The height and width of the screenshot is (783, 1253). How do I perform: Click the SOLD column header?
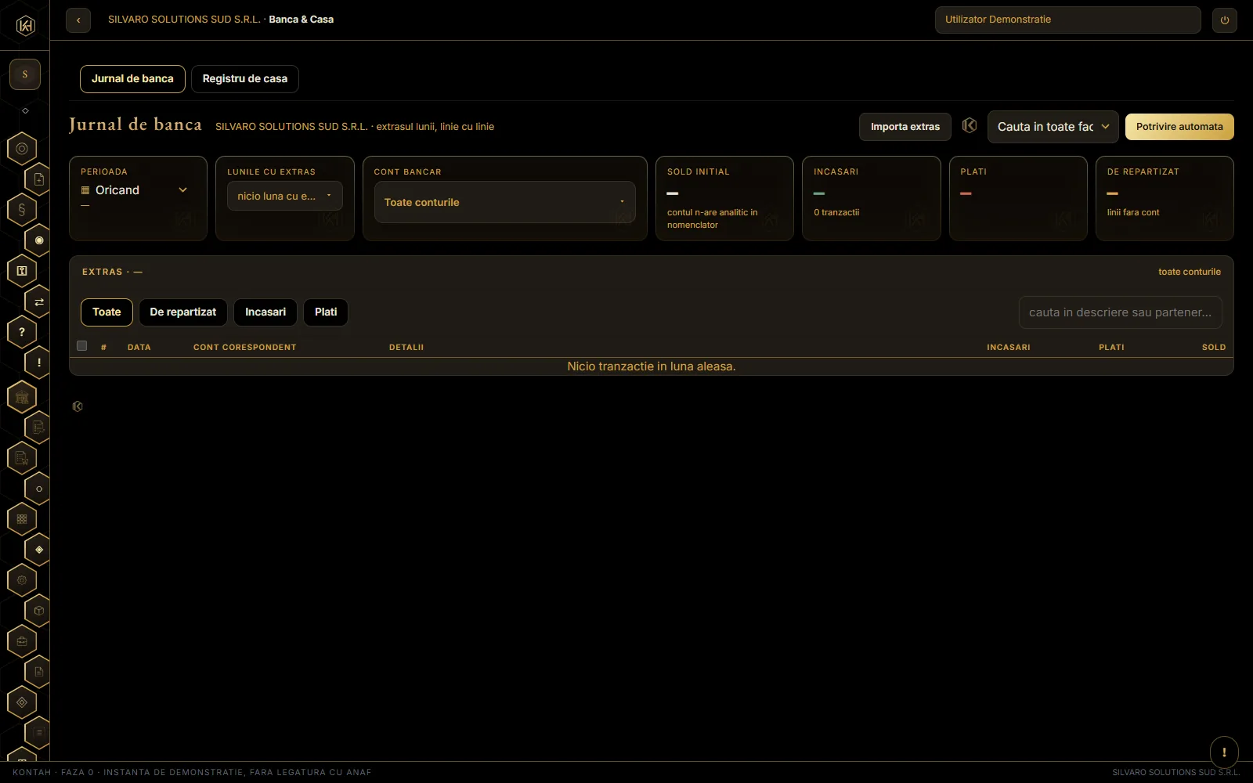tap(1214, 347)
